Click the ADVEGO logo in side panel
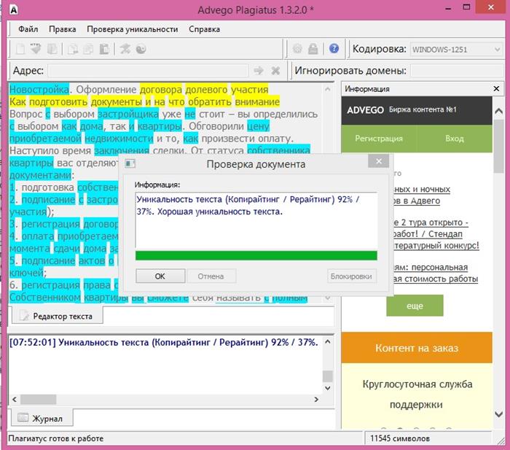 [365, 109]
